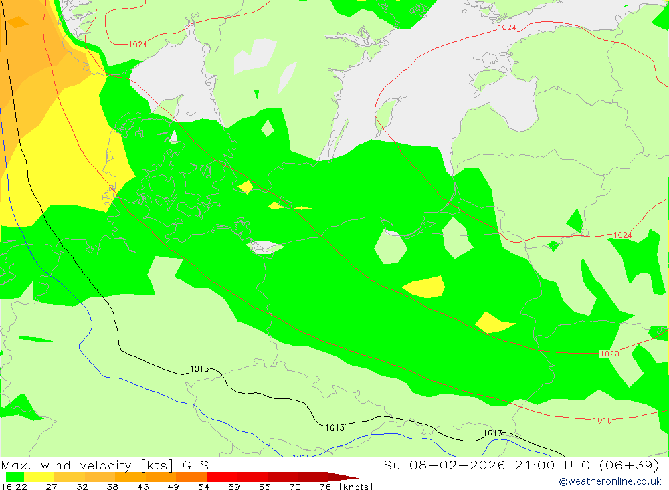The image size is (669, 490).
Task: Click the 1016 isobar label
Action: (603, 421)
